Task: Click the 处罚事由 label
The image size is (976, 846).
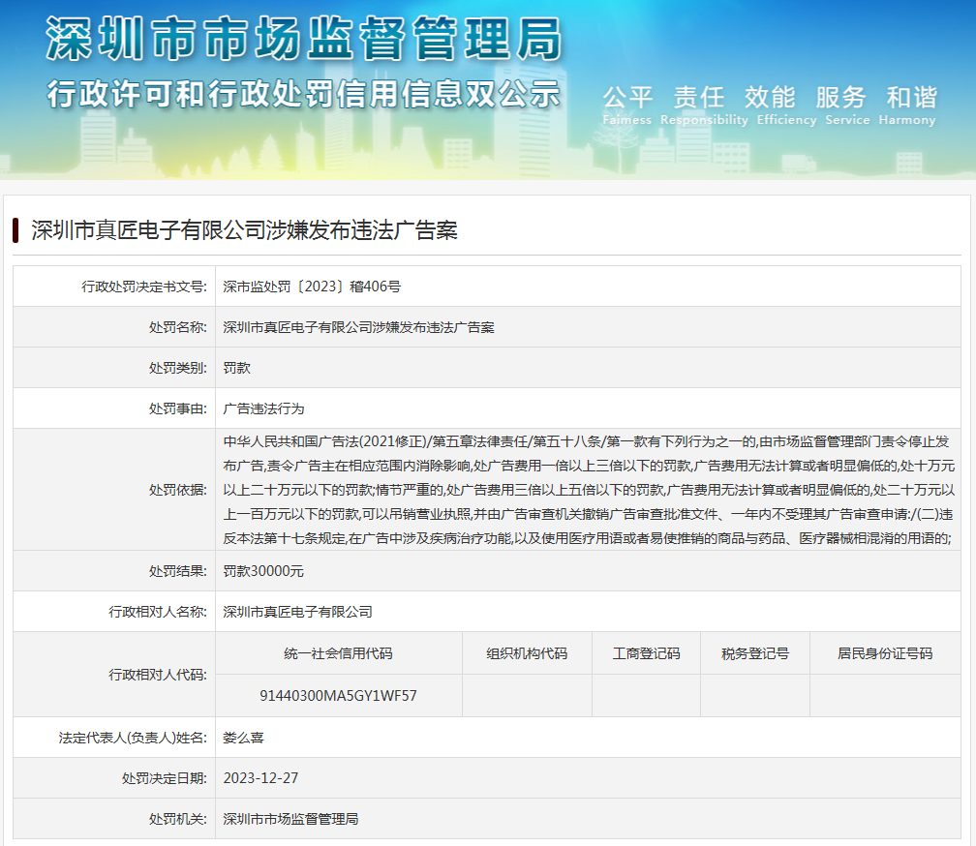Action: pyautogui.click(x=178, y=408)
